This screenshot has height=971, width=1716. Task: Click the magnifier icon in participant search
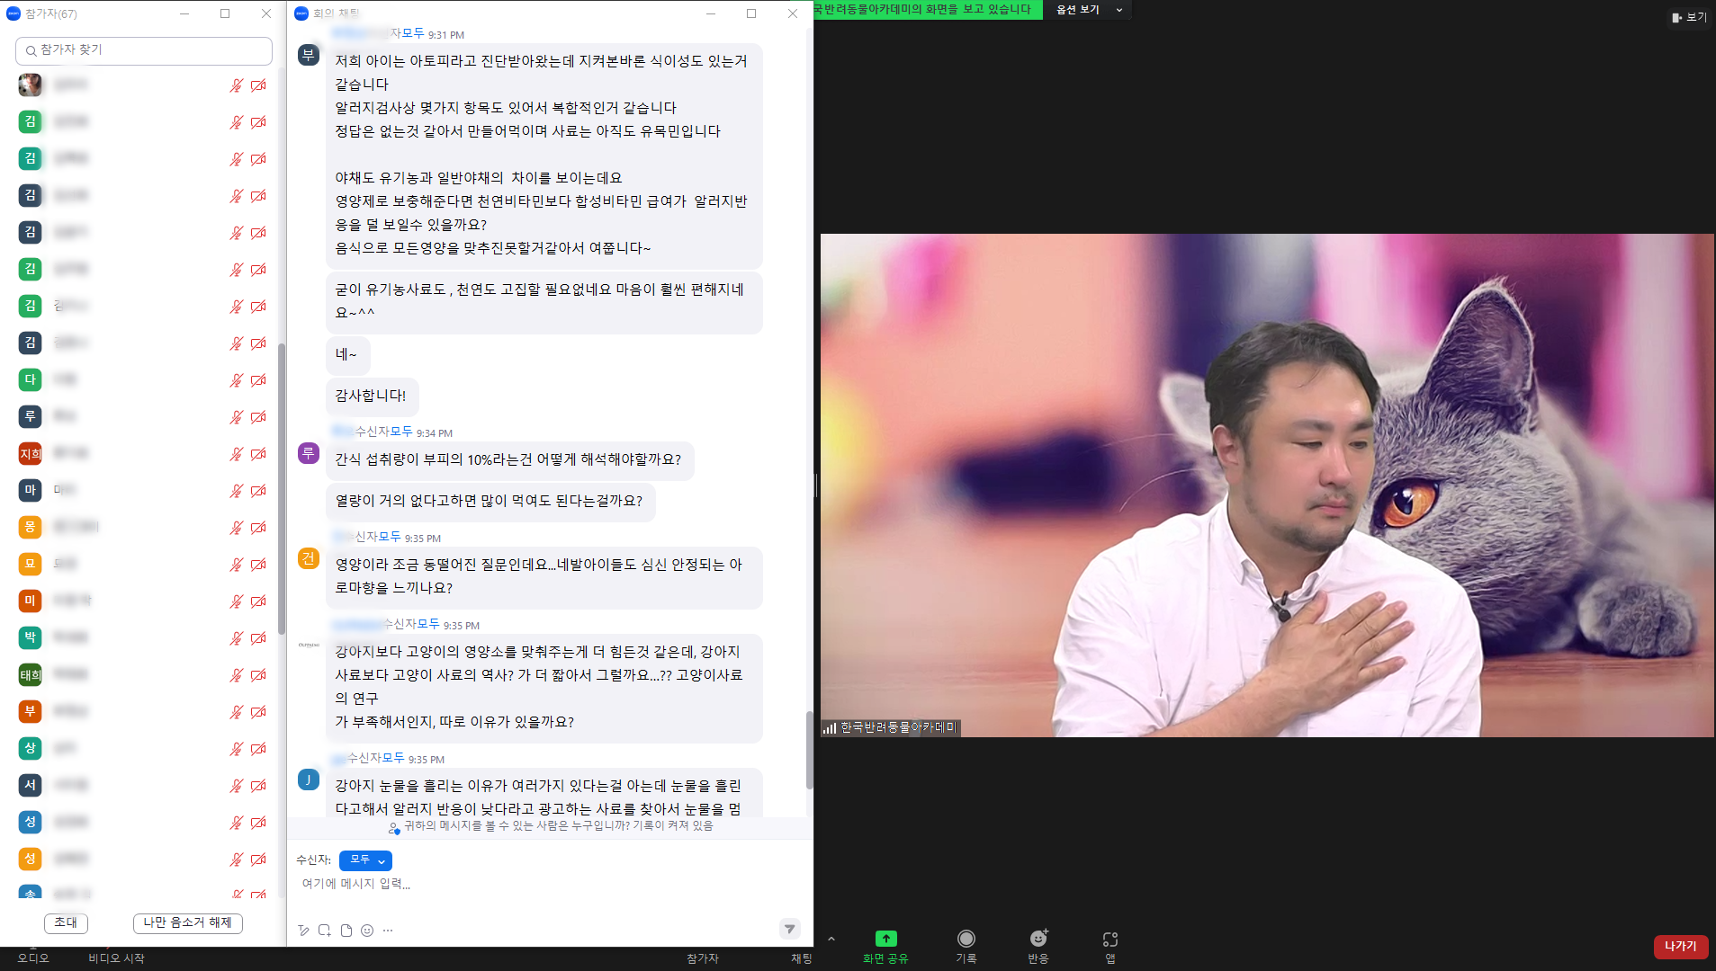31,51
